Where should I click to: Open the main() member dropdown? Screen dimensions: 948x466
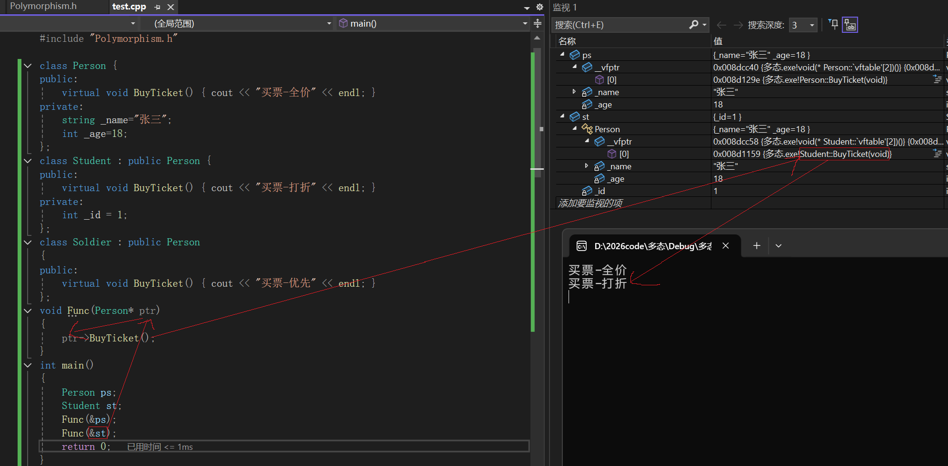(432, 23)
